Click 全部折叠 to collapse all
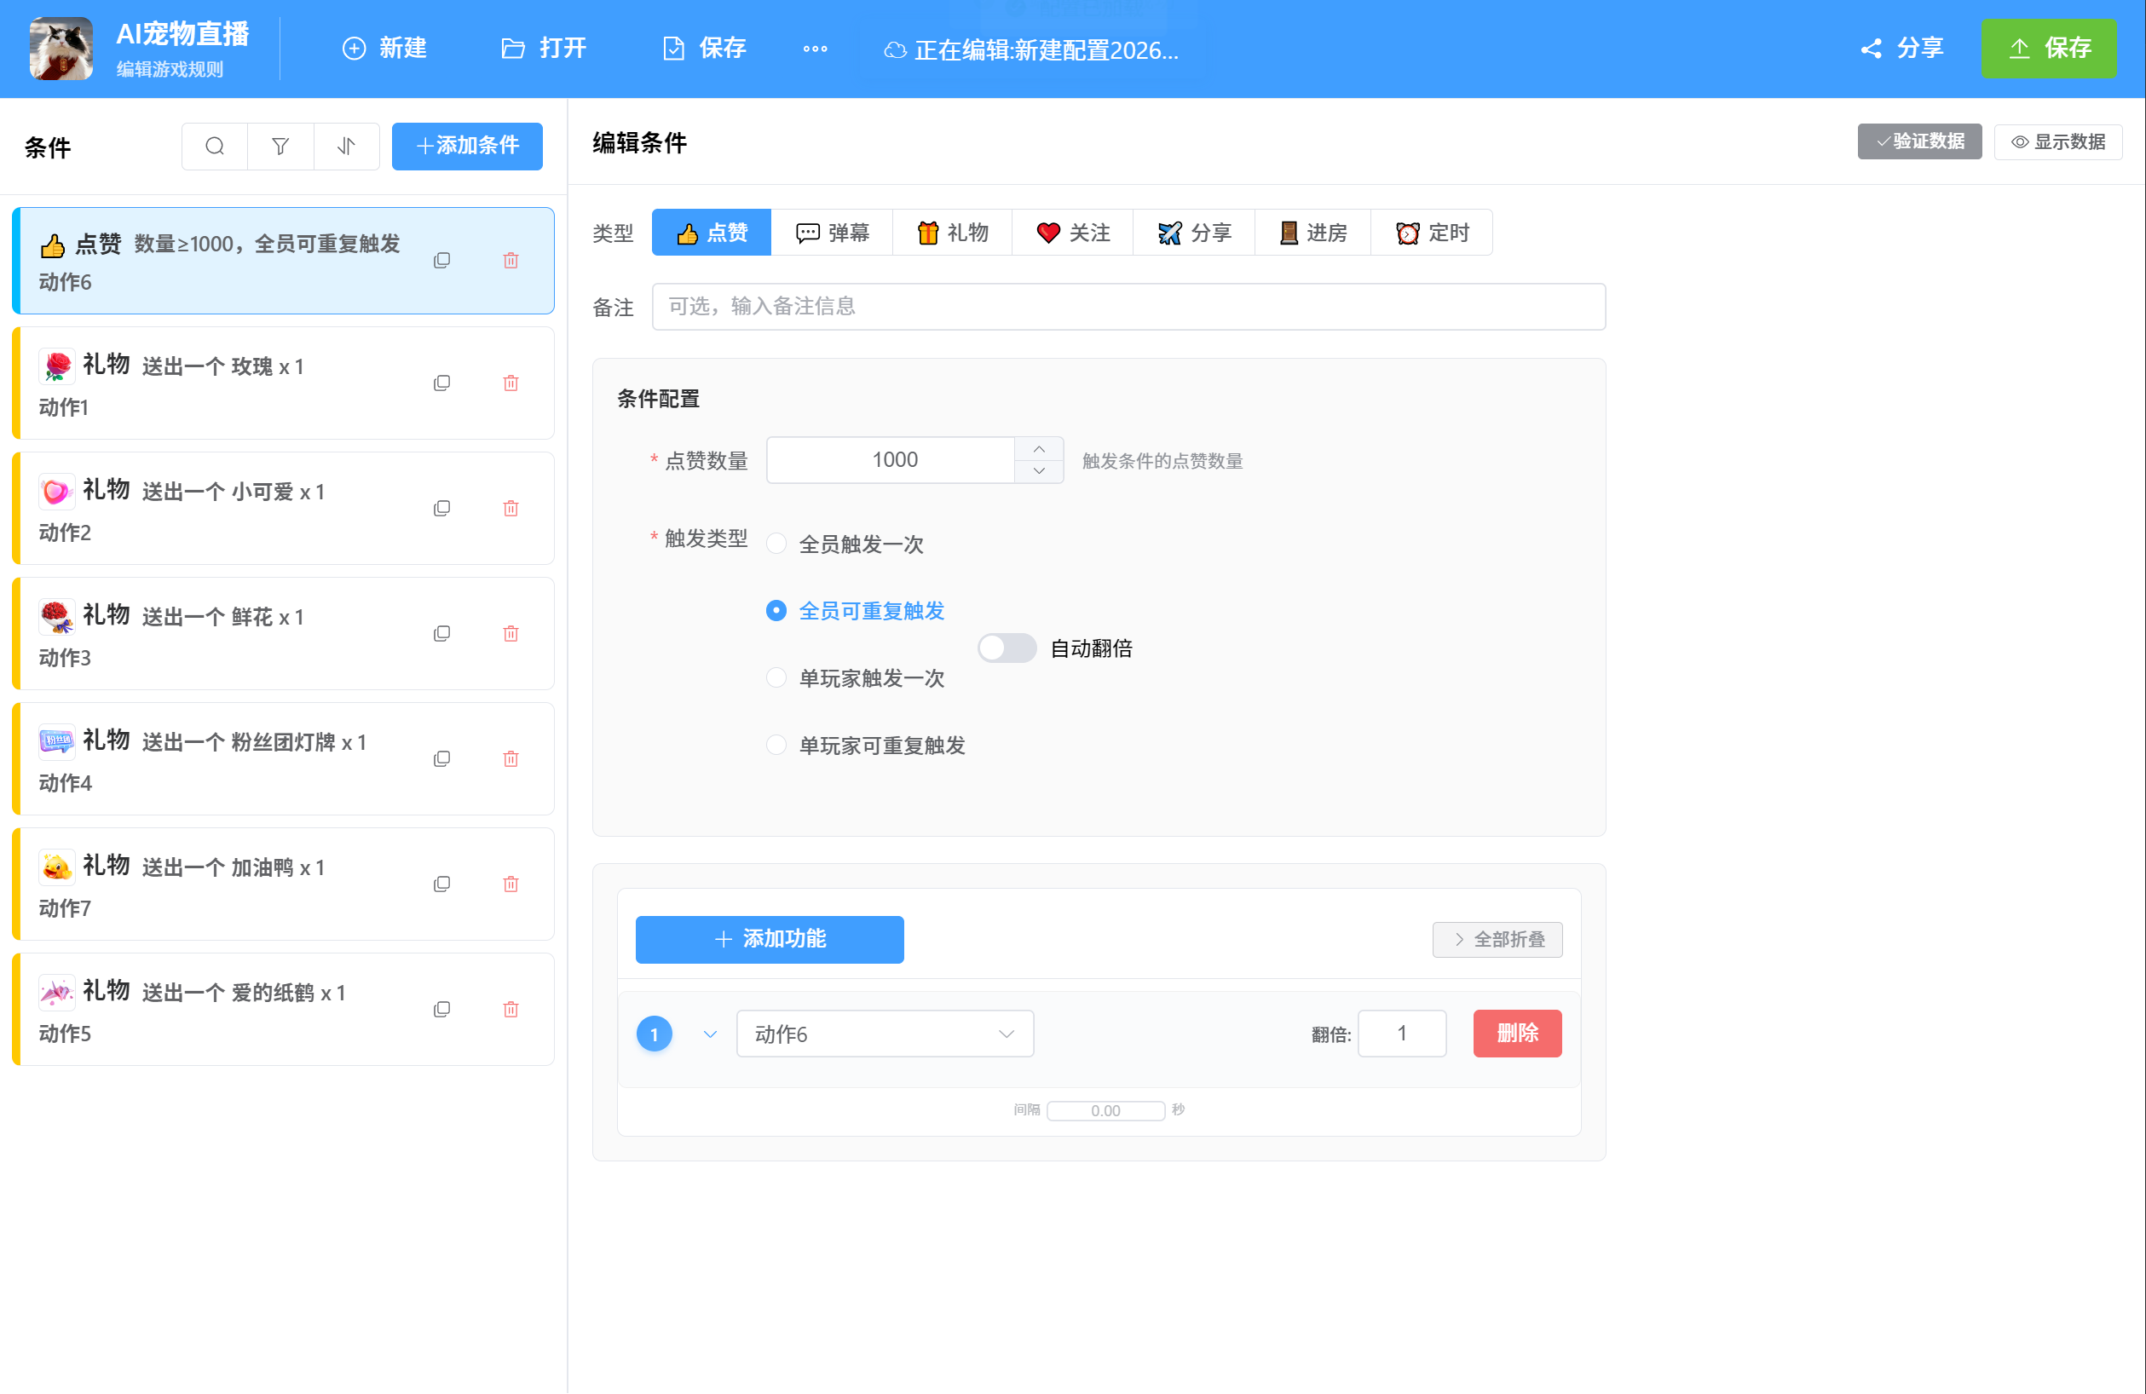Image resolution: width=2146 pixels, height=1394 pixels. pos(1497,940)
